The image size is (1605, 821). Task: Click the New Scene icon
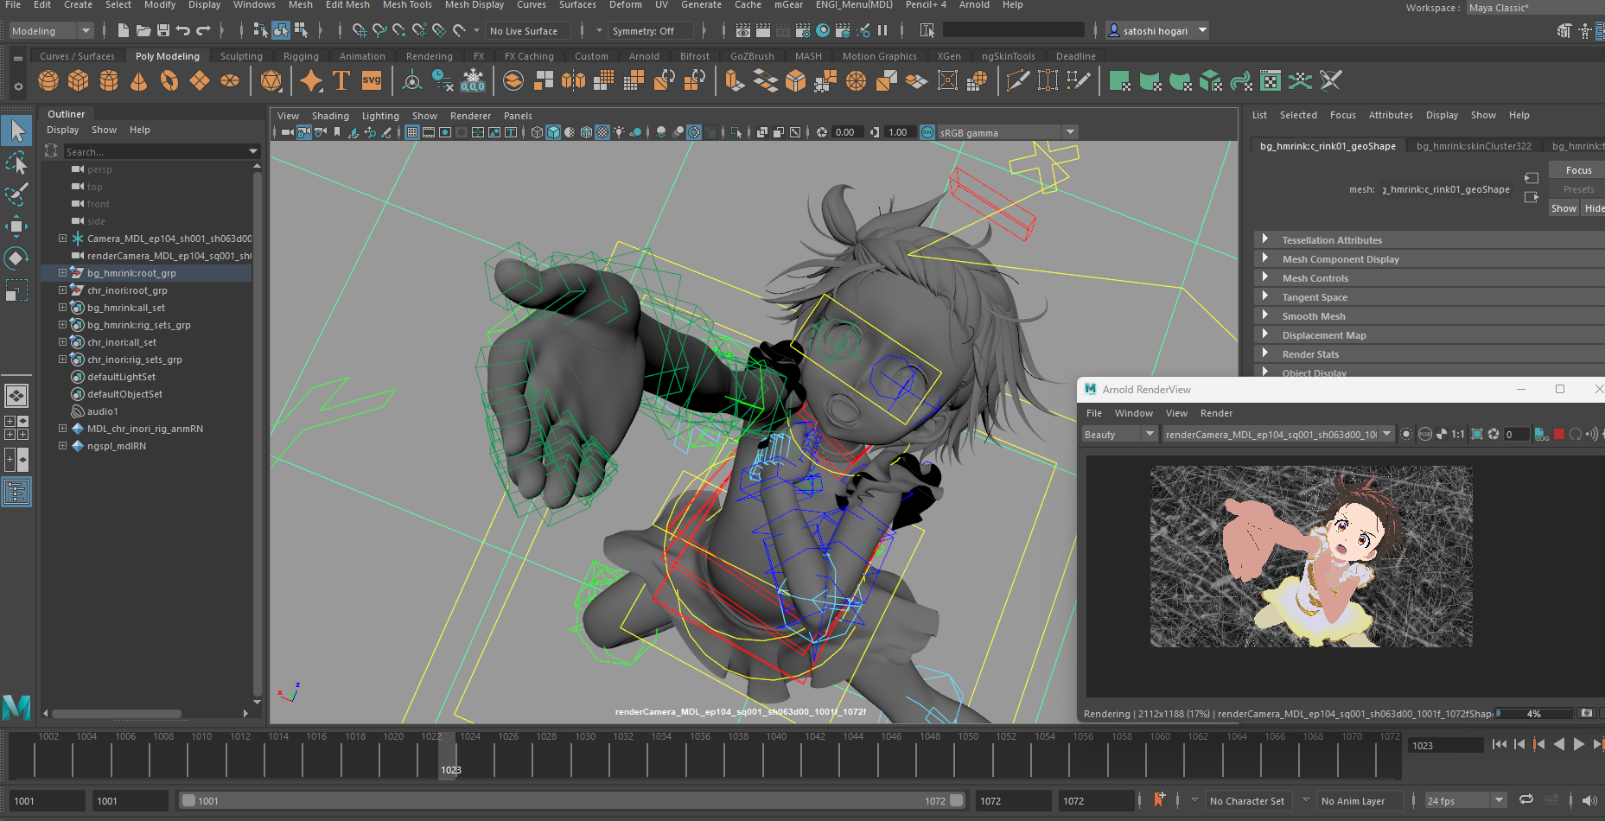pos(123,31)
